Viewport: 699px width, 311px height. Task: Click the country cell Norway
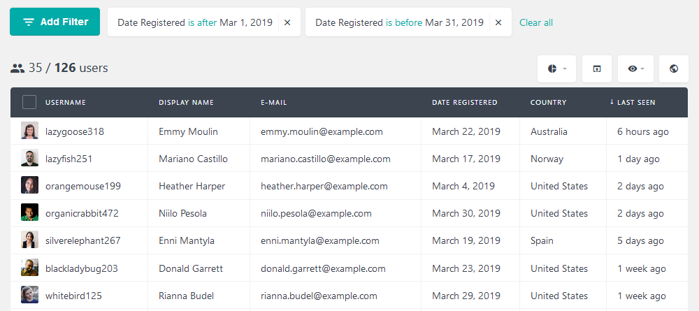tap(547, 159)
